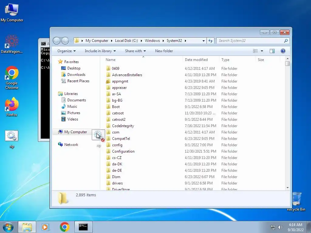
Task: Click the file list scroll down arrow
Action: pos(287,187)
